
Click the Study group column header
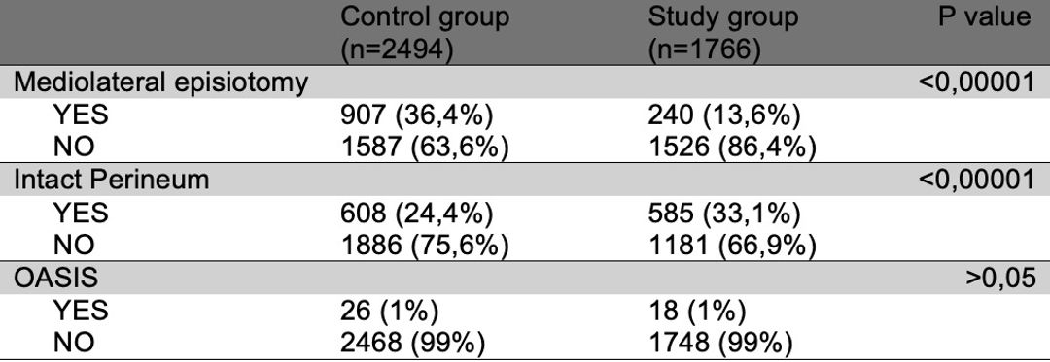(x=723, y=33)
